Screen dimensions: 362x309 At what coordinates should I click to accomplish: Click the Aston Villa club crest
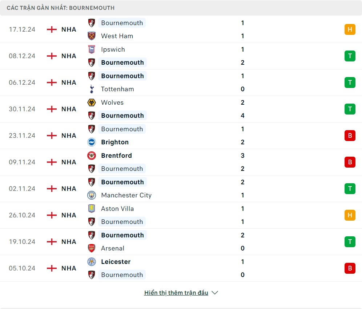pos(92,209)
